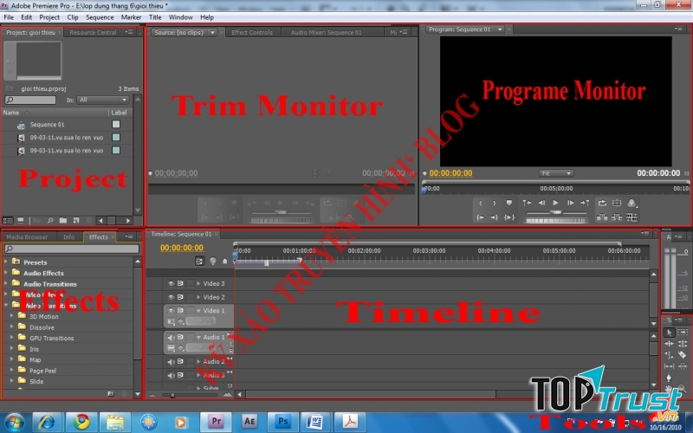Image resolution: width=693 pixels, height=433 pixels.
Task: Select the Selection tool in Tools panel
Action: click(670, 333)
